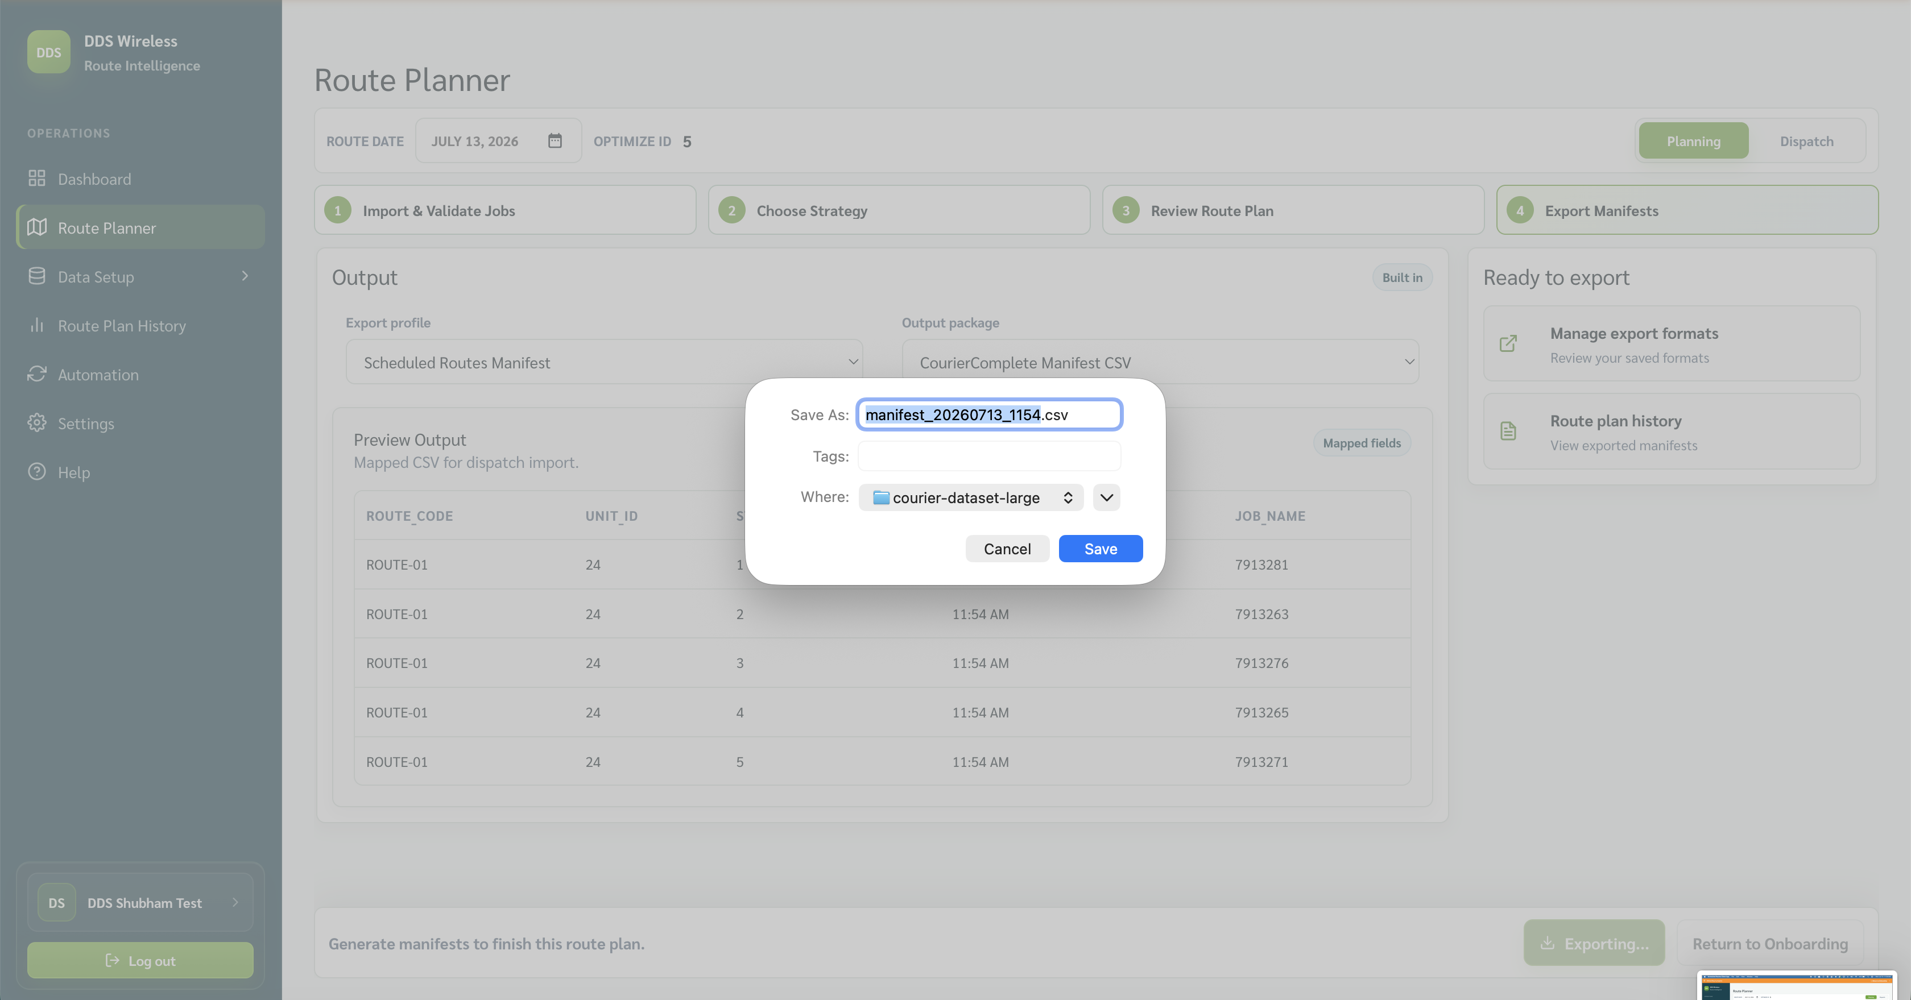Click the UNIT_ID column header
The width and height of the screenshot is (1911, 1000).
point(611,516)
